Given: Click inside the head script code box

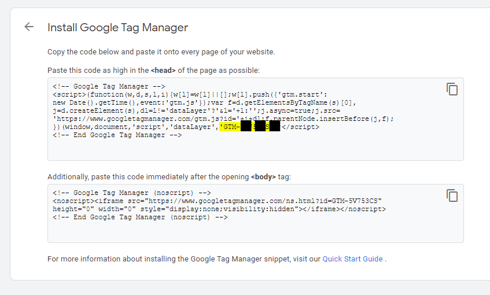Looking at the screenshot, I should 256,119.
